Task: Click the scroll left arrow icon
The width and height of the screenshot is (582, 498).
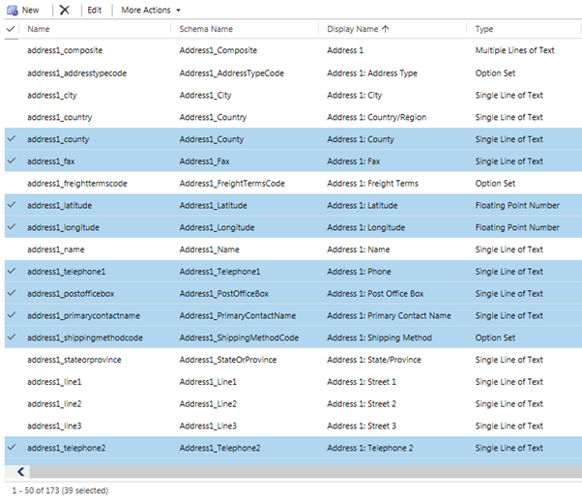Action: pyautogui.click(x=22, y=472)
